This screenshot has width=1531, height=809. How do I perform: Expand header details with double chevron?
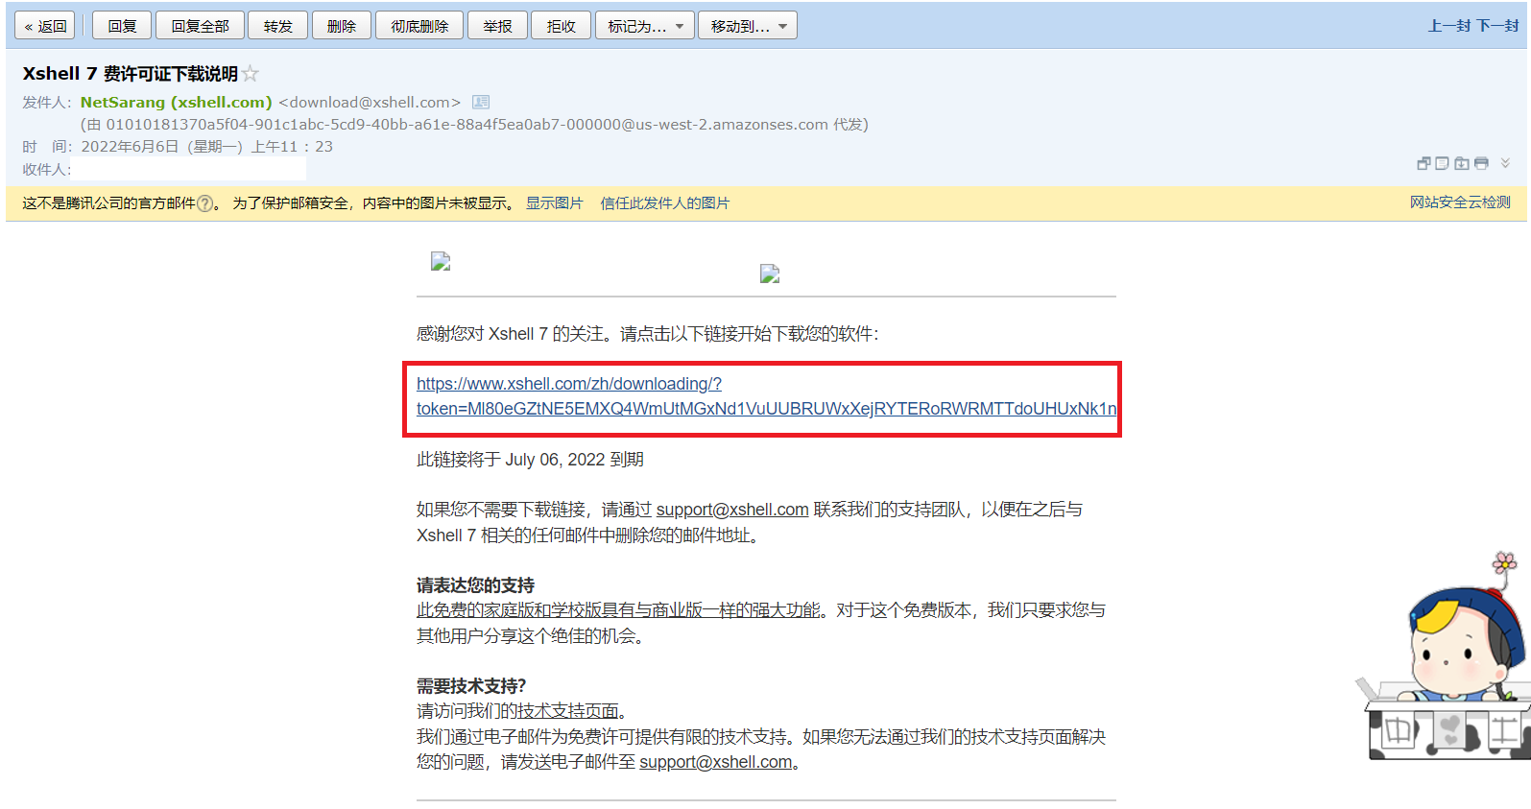click(1505, 163)
